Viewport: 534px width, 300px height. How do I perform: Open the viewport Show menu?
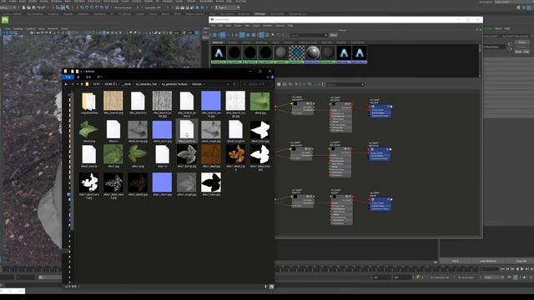[x=42, y=29]
